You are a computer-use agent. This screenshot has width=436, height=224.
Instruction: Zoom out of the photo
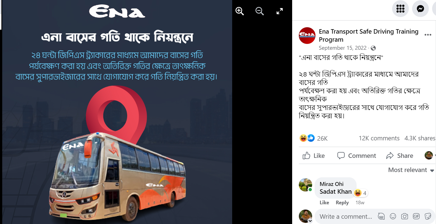pyautogui.click(x=259, y=11)
